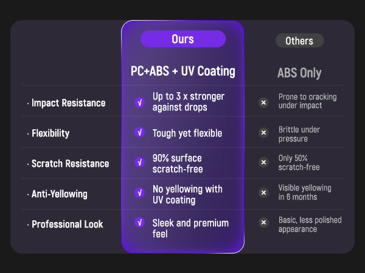365x273 pixels.
Task: Click the X icon beside Only 50% scratch-free
Action: tap(263, 163)
